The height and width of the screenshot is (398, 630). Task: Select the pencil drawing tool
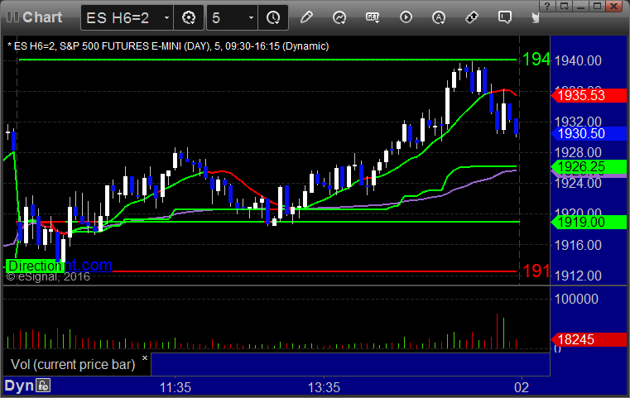[306, 17]
